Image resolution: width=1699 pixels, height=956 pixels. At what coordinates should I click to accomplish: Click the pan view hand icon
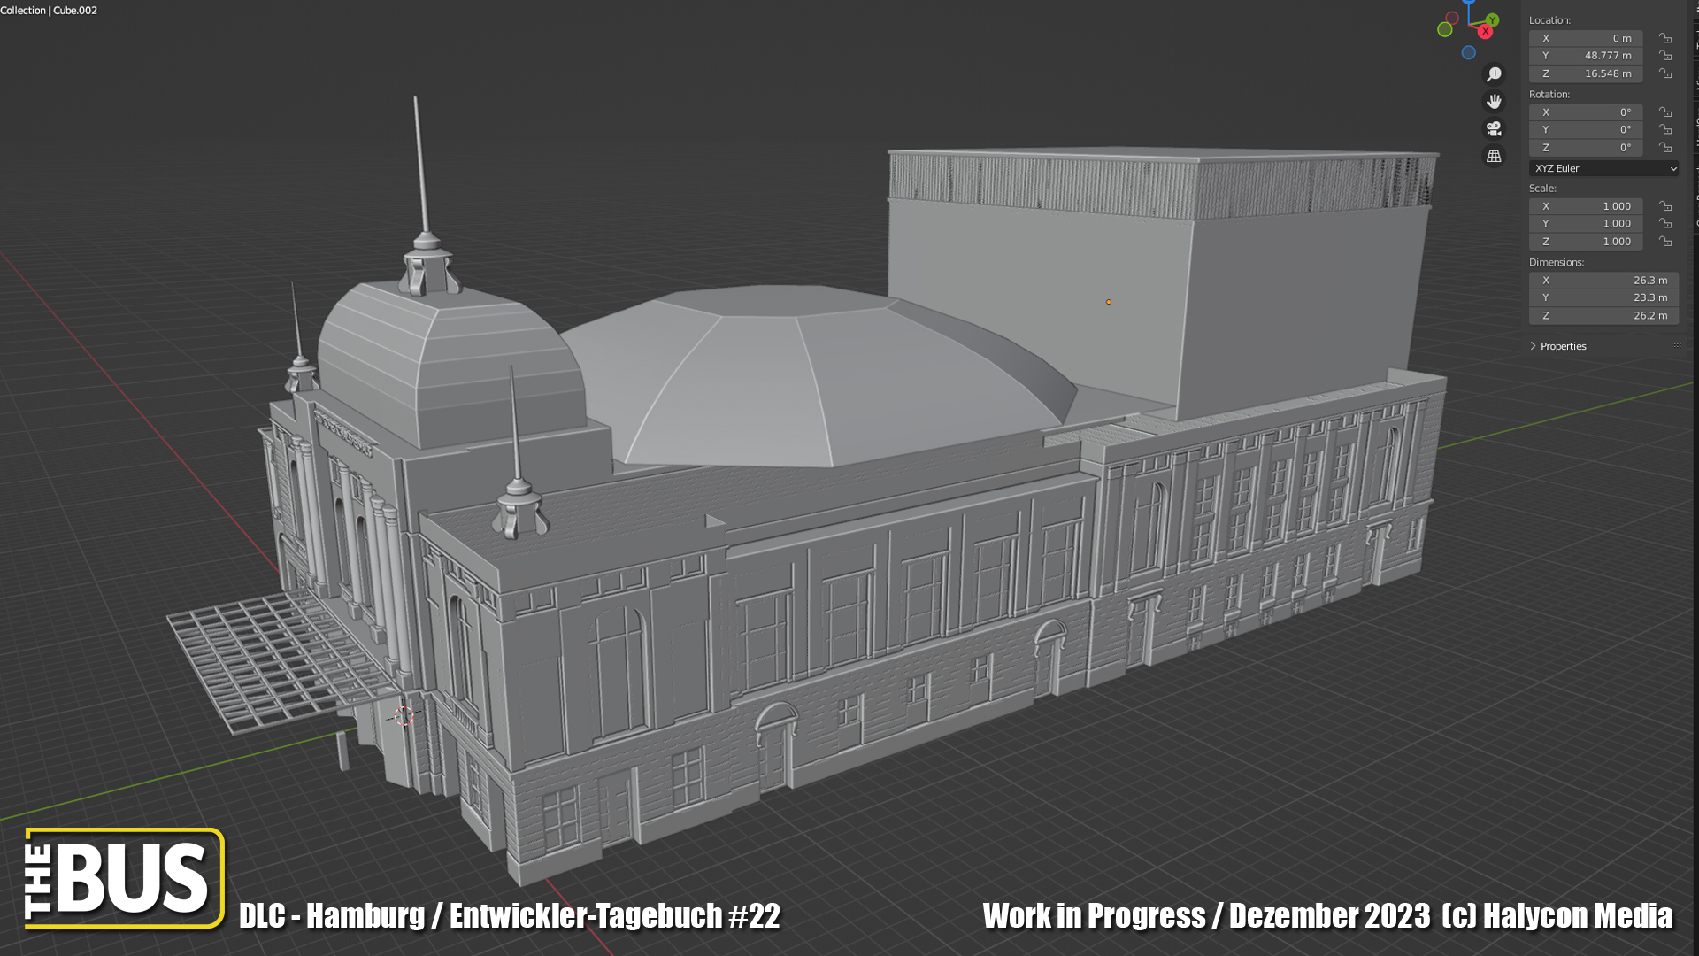1494,101
